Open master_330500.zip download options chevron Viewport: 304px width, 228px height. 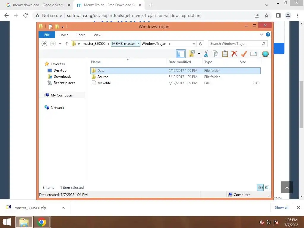pos(63,208)
